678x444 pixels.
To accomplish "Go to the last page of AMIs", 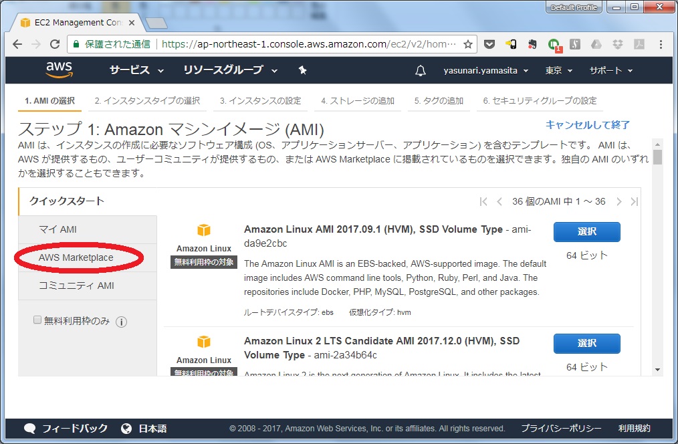I will [635, 201].
